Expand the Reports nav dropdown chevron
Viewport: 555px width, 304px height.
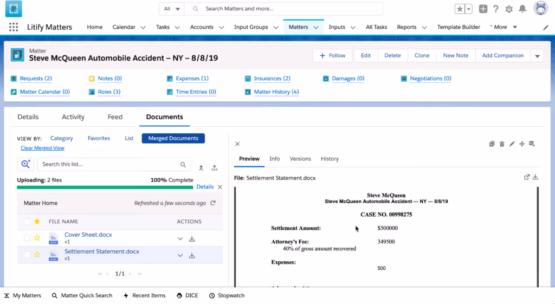click(x=424, y=27)
